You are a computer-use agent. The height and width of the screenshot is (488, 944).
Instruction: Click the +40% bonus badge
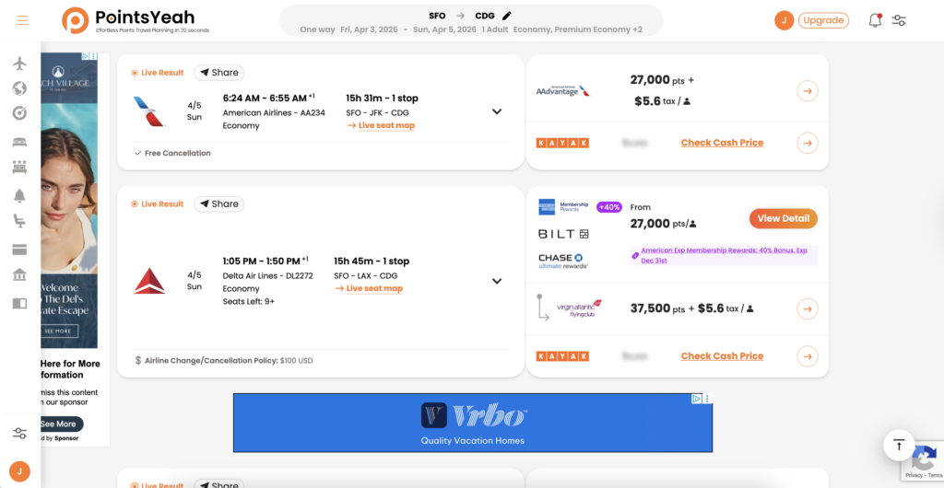608,207
